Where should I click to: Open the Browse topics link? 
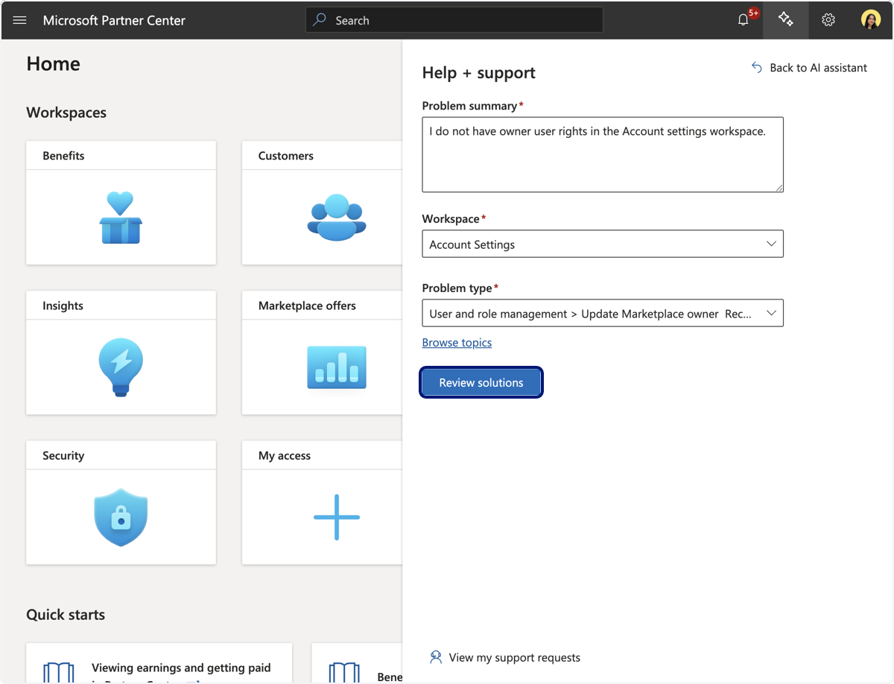(457, 343)
